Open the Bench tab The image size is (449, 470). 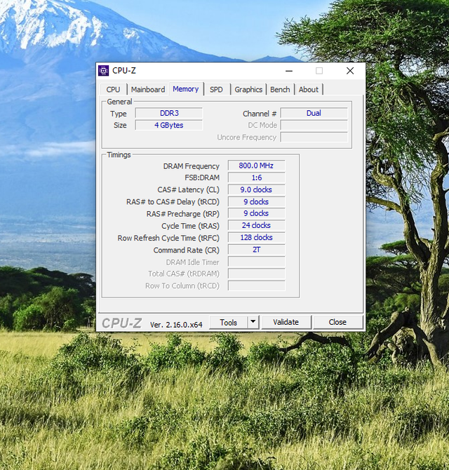click(280, 90)
